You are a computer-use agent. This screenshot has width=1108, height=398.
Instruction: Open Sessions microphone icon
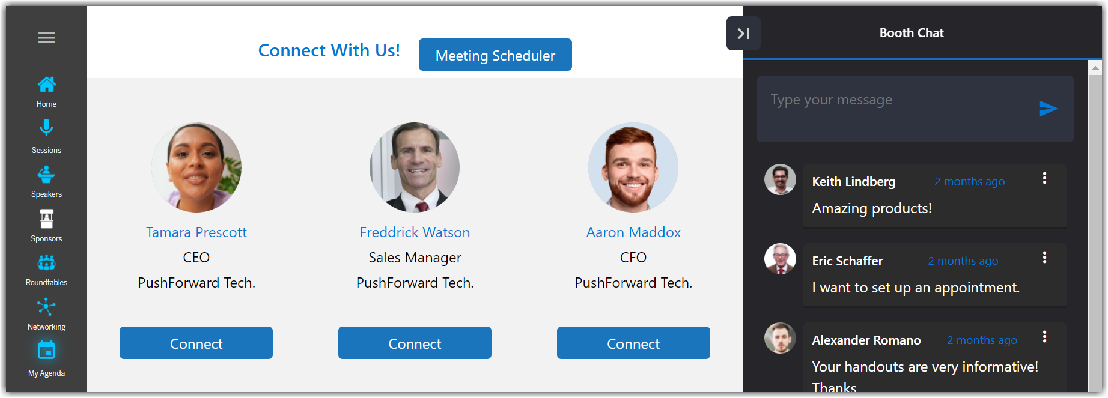[x=46, y=128]
